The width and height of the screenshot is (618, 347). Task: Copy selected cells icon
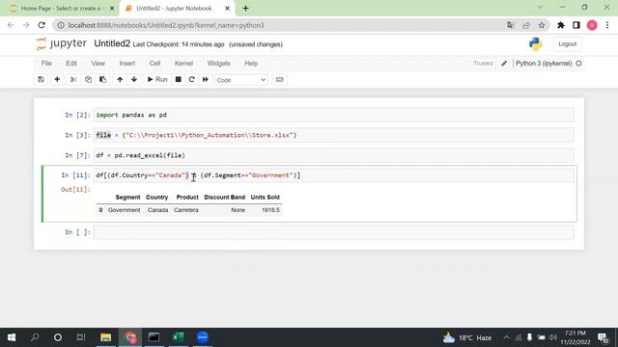click(88, 79)
